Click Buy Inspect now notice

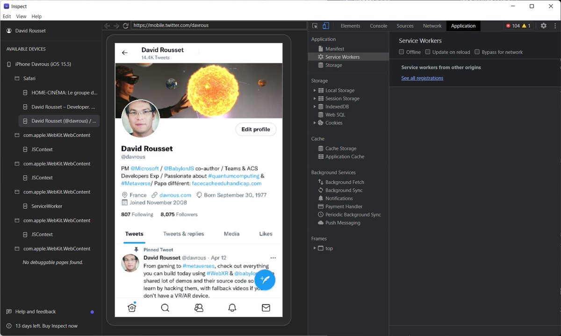(x=42, y=326)
